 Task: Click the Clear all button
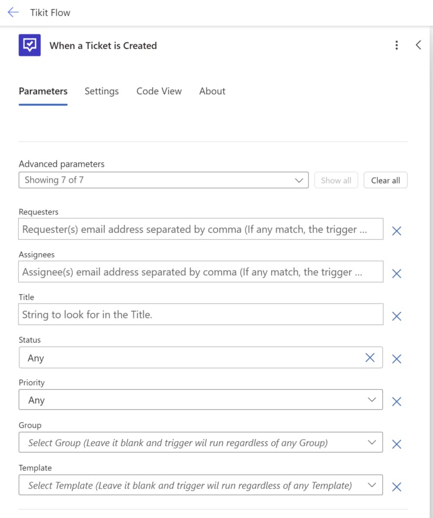coord(386,181)
